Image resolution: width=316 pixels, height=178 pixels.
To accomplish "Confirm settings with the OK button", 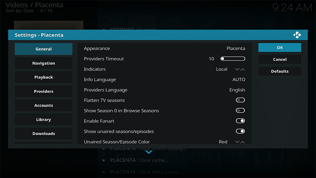I will (x=280, y=47).
